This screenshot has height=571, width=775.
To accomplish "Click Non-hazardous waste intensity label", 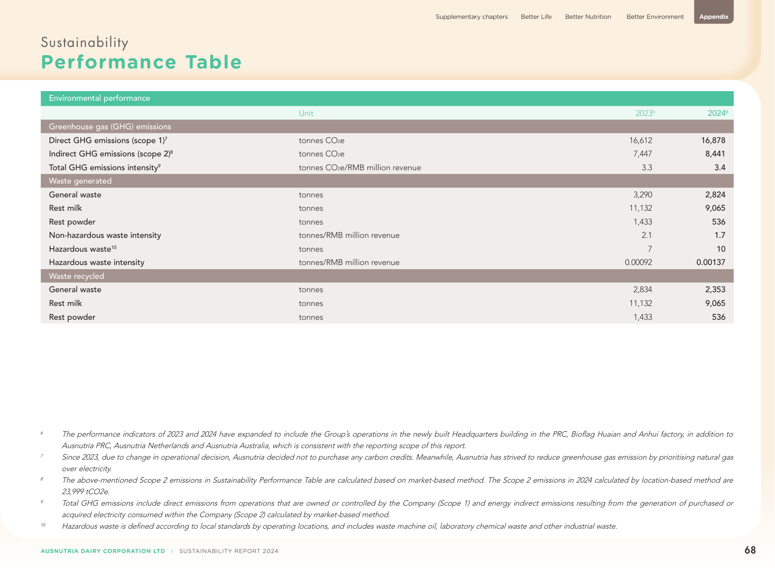I will tap(105, 235).
